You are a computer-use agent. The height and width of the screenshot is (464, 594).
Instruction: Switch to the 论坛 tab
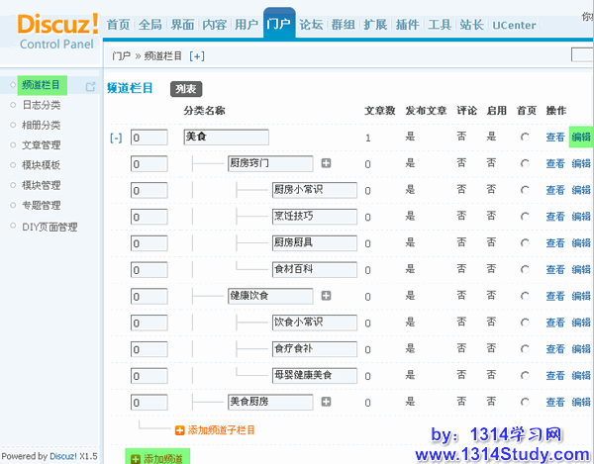pos(312,25)
